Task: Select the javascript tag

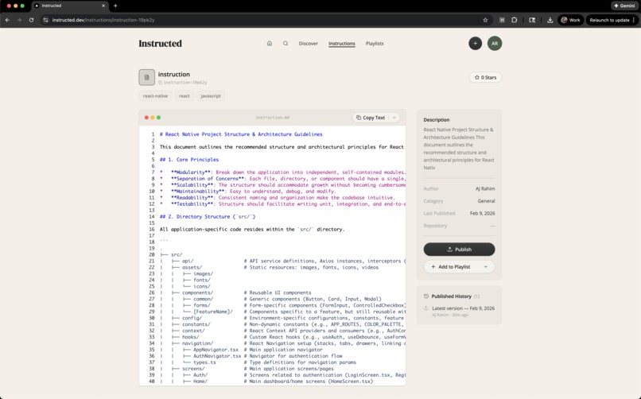Action: coord(211,96)
